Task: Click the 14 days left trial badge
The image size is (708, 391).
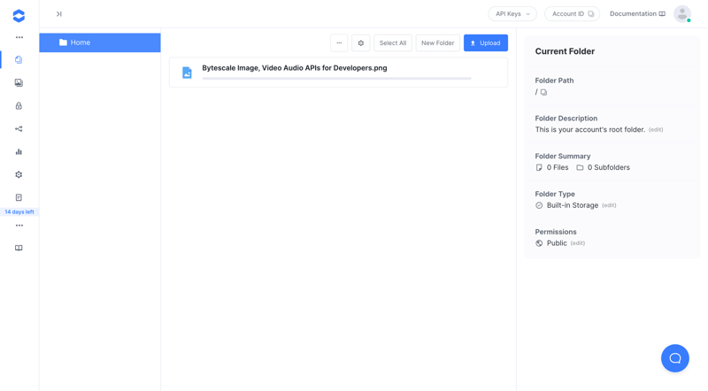Action: [19, 211]
